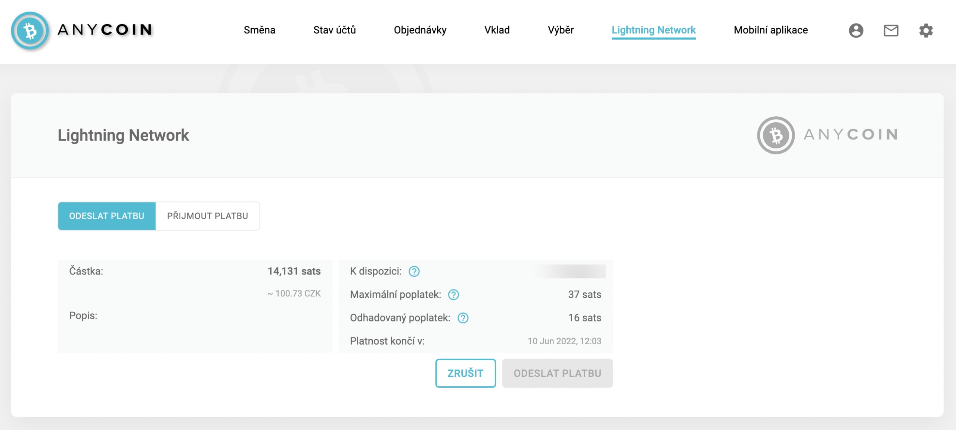Open the Směna menu item

[260, 30]
